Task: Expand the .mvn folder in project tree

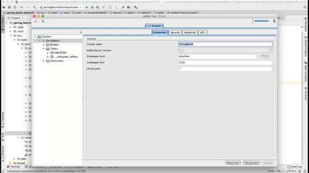Action: tap(11, 31)
